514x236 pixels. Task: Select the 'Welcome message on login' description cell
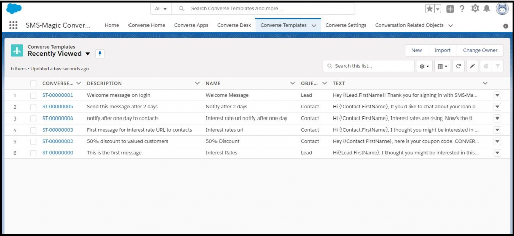tap(118, 95)
